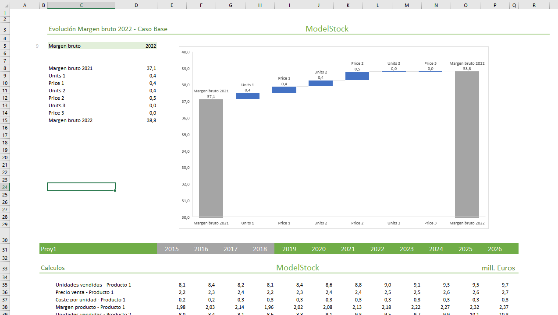
Task: Select column K header
Action: click(x=348, y=5)
